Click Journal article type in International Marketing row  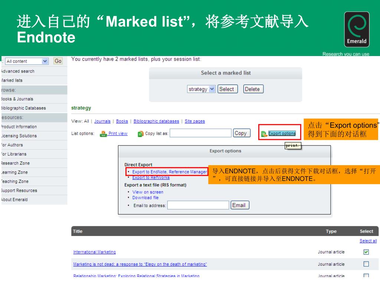pyautogui.click(x=331, y=252)
